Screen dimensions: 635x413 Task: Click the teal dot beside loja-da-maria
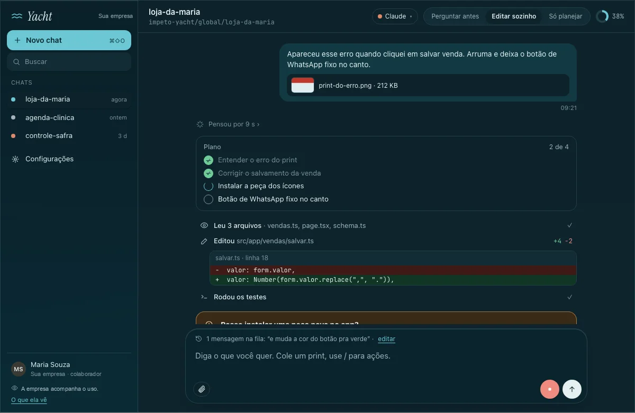(x=13, y=99)
